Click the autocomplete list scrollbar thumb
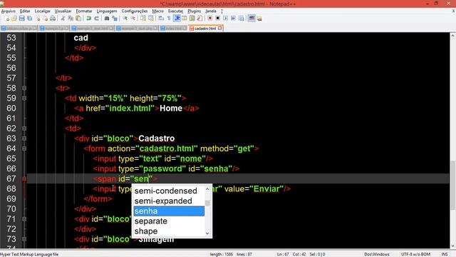The image size is (456, 257). coord(207,203)
